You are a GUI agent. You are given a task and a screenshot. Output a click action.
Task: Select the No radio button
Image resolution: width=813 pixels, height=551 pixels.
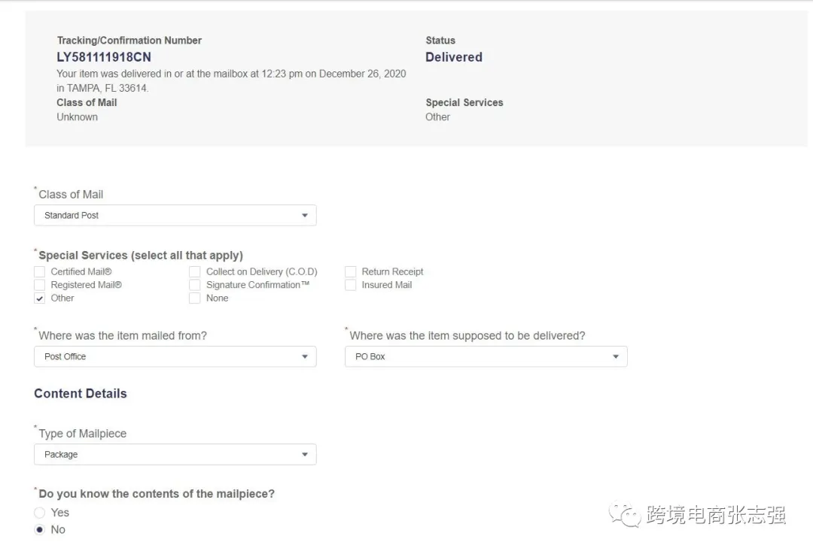(40, 530)
